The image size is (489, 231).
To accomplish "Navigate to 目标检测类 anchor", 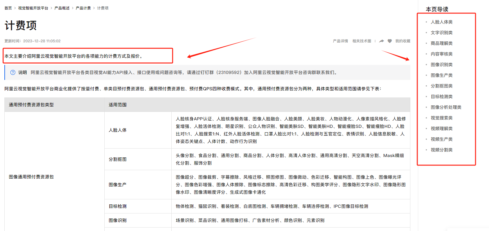I will 442,97.
